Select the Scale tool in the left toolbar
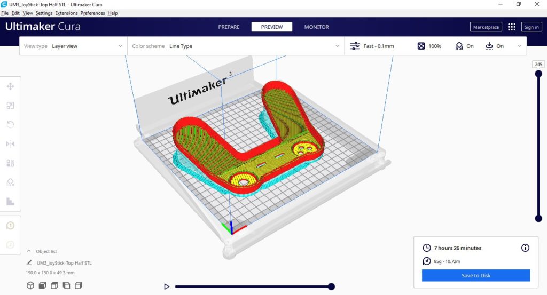This screenshot has width=547, height=295. 11,106
